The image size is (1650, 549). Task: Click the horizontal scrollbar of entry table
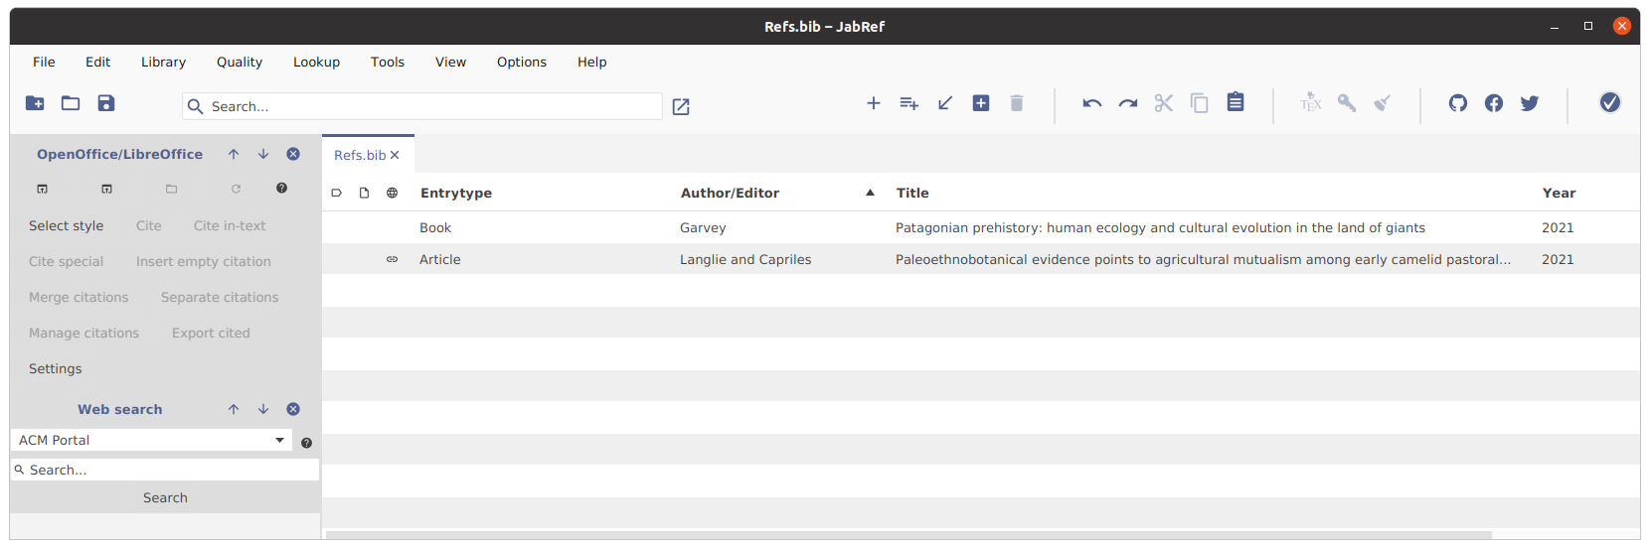click(x=908, y=535)
